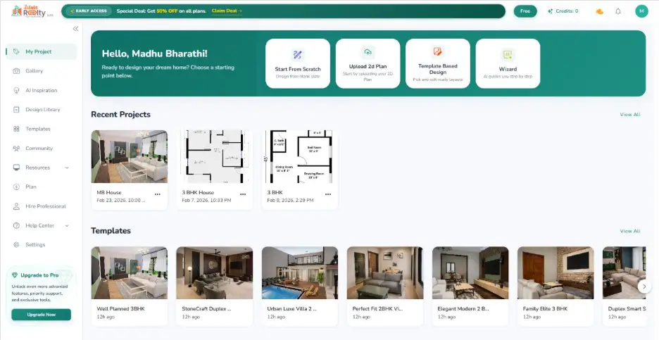The height and width of the screenshot is (340, 659).
Task: Open the Duplex Smart template
Action: pos(625,286)
